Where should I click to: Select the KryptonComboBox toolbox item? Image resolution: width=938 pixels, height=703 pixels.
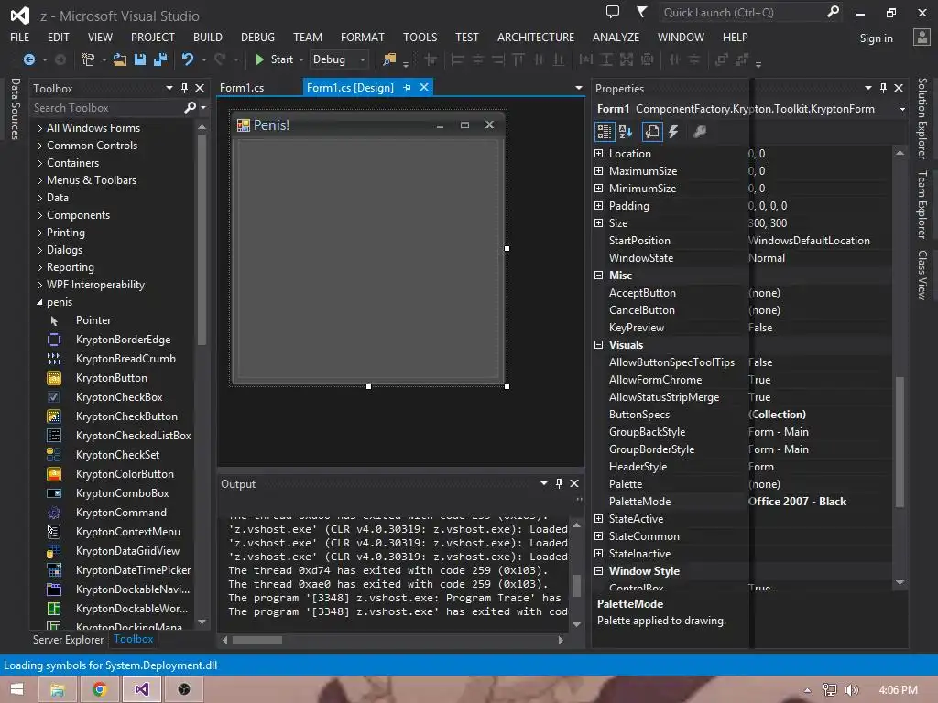[120, 493]
